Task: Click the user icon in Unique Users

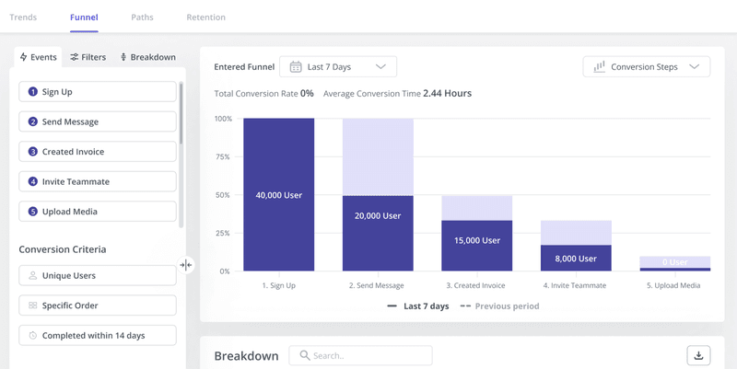Action: coord(33,276)
